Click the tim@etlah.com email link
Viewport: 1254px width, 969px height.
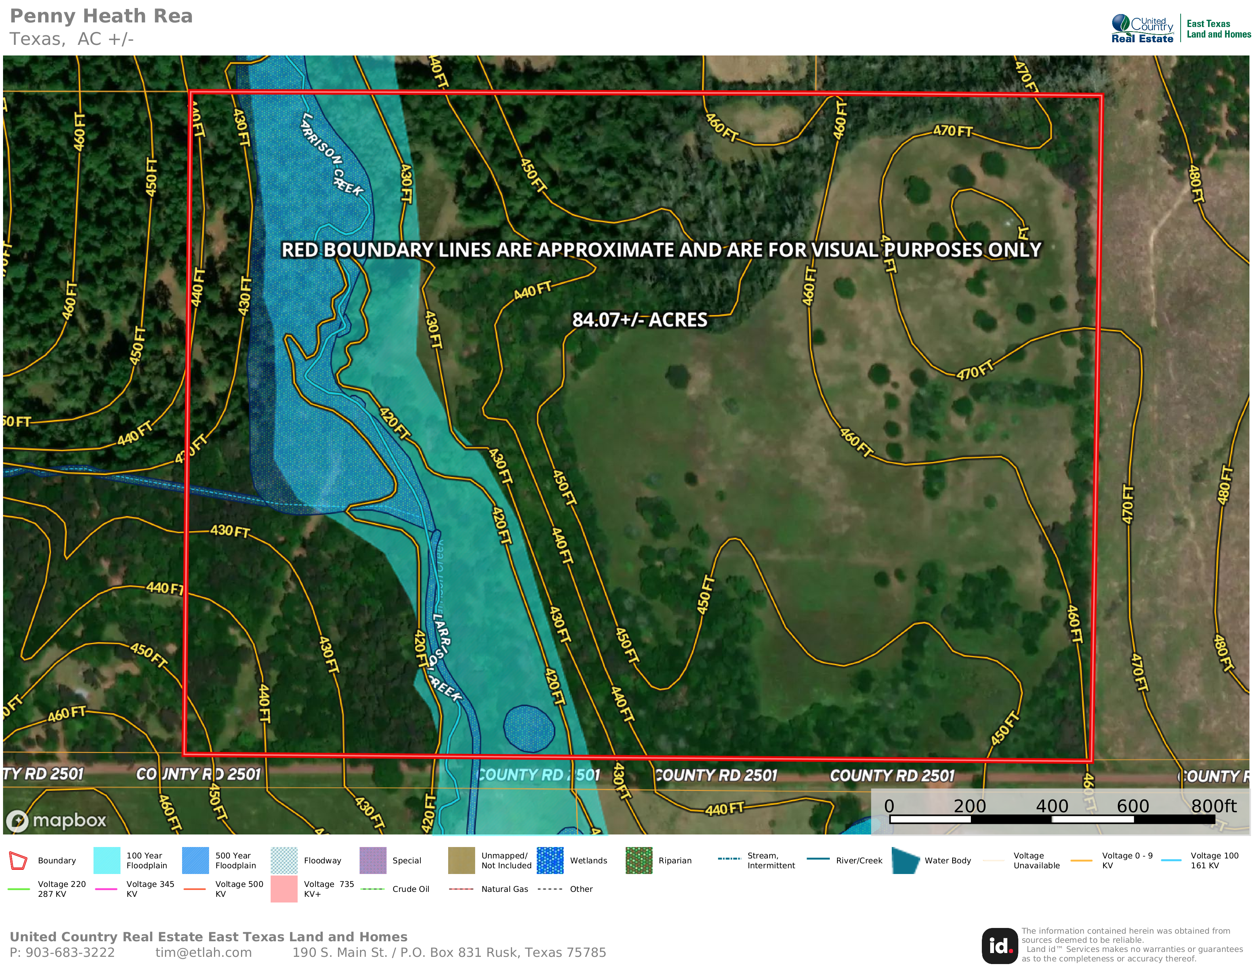click(x=203, y=953)
